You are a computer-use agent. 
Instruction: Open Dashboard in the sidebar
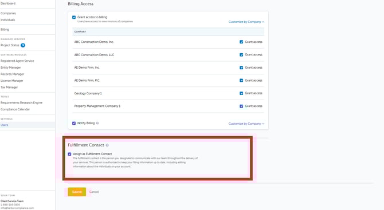tap(8, 3)
